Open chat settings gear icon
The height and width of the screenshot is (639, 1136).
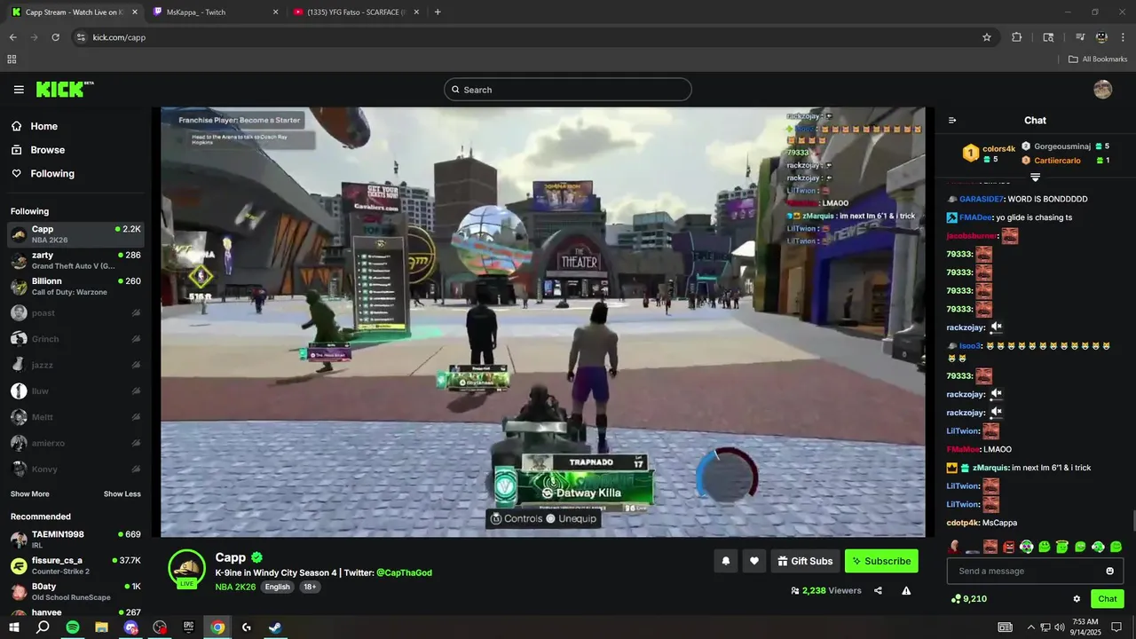click(1077, 599)
